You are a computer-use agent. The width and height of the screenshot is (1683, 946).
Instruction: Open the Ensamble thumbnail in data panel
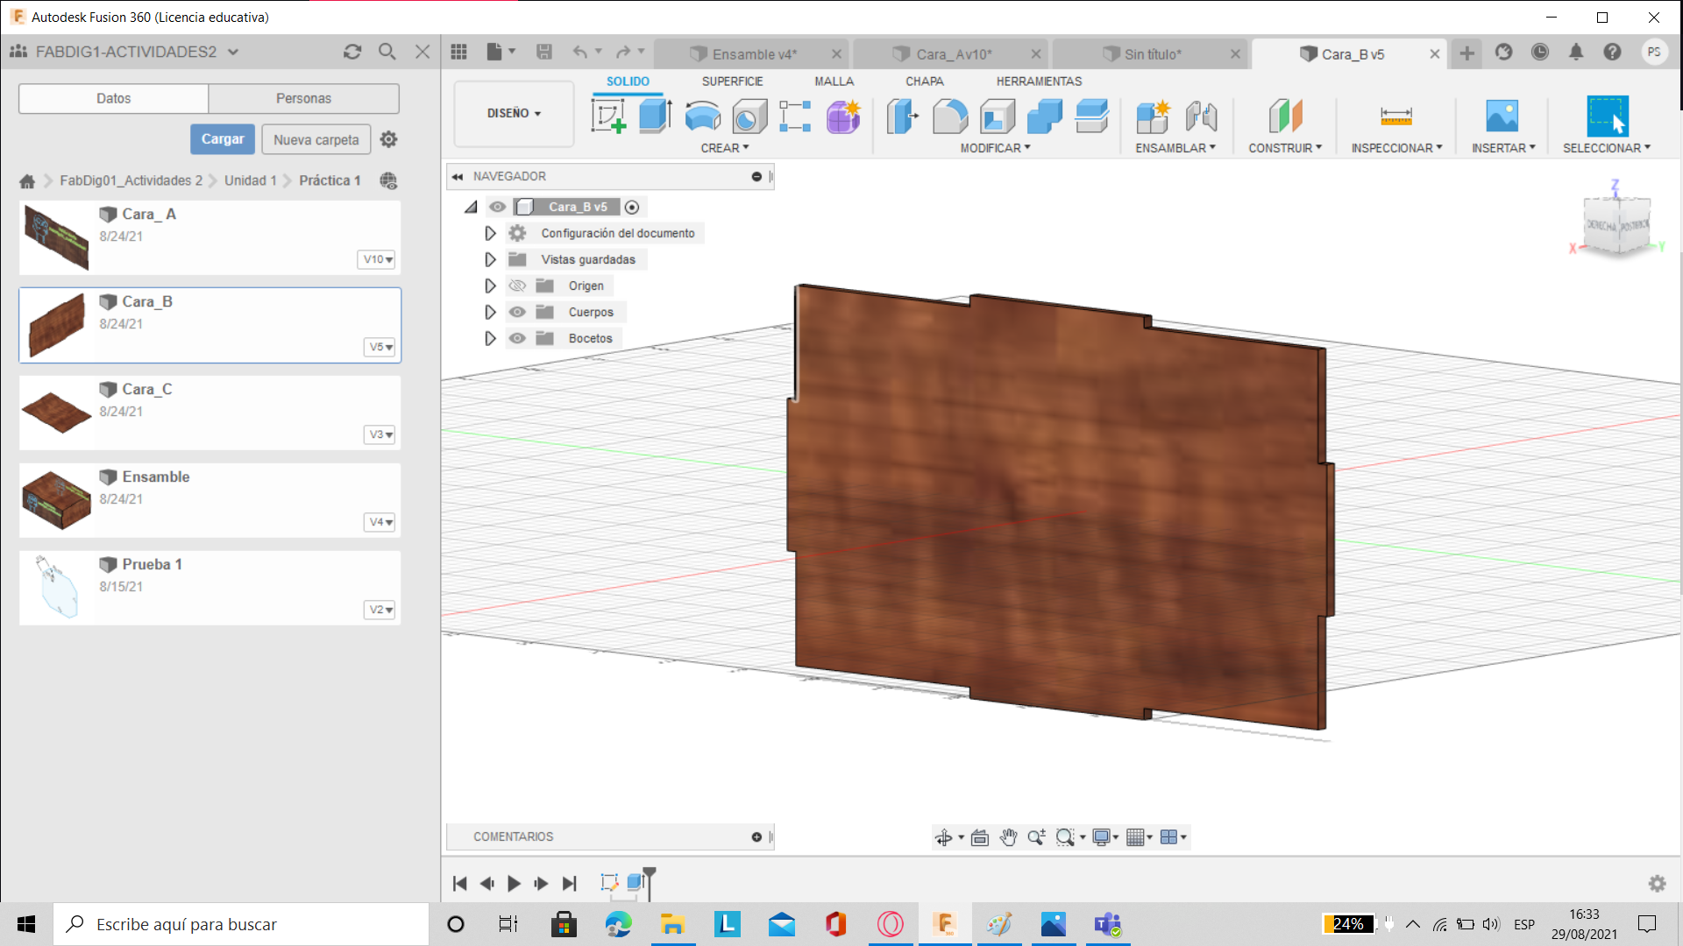pos(56,500)
